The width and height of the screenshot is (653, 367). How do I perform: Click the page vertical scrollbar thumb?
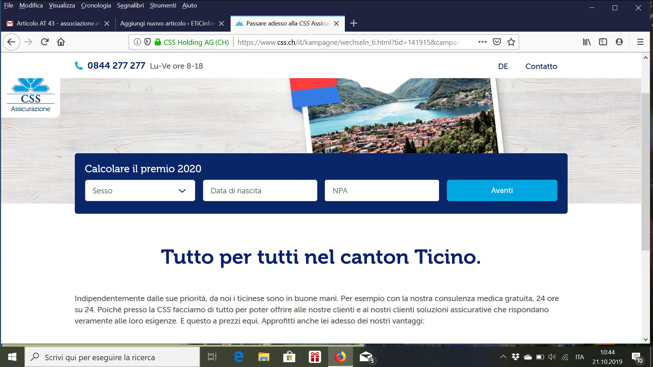coord(646,172)
